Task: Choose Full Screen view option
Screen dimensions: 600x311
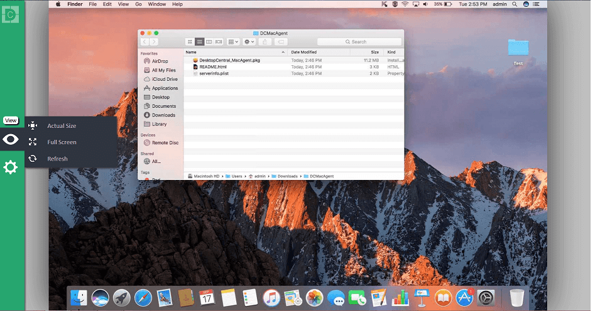Action: point(62,142)
